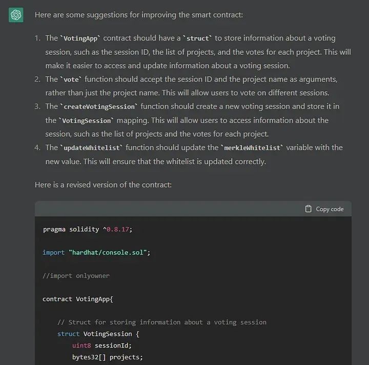
Task: Click the inline code VotingApp in item 1
Action: click(80, 38)
